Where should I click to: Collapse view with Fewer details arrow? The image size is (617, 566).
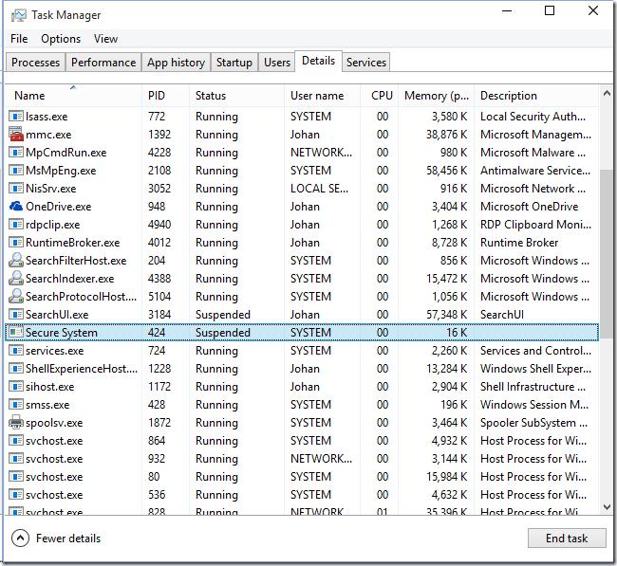click(21, 539)
